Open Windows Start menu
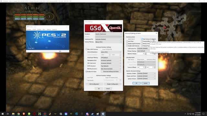Screen dimensions: 207x116 point(3,114)
